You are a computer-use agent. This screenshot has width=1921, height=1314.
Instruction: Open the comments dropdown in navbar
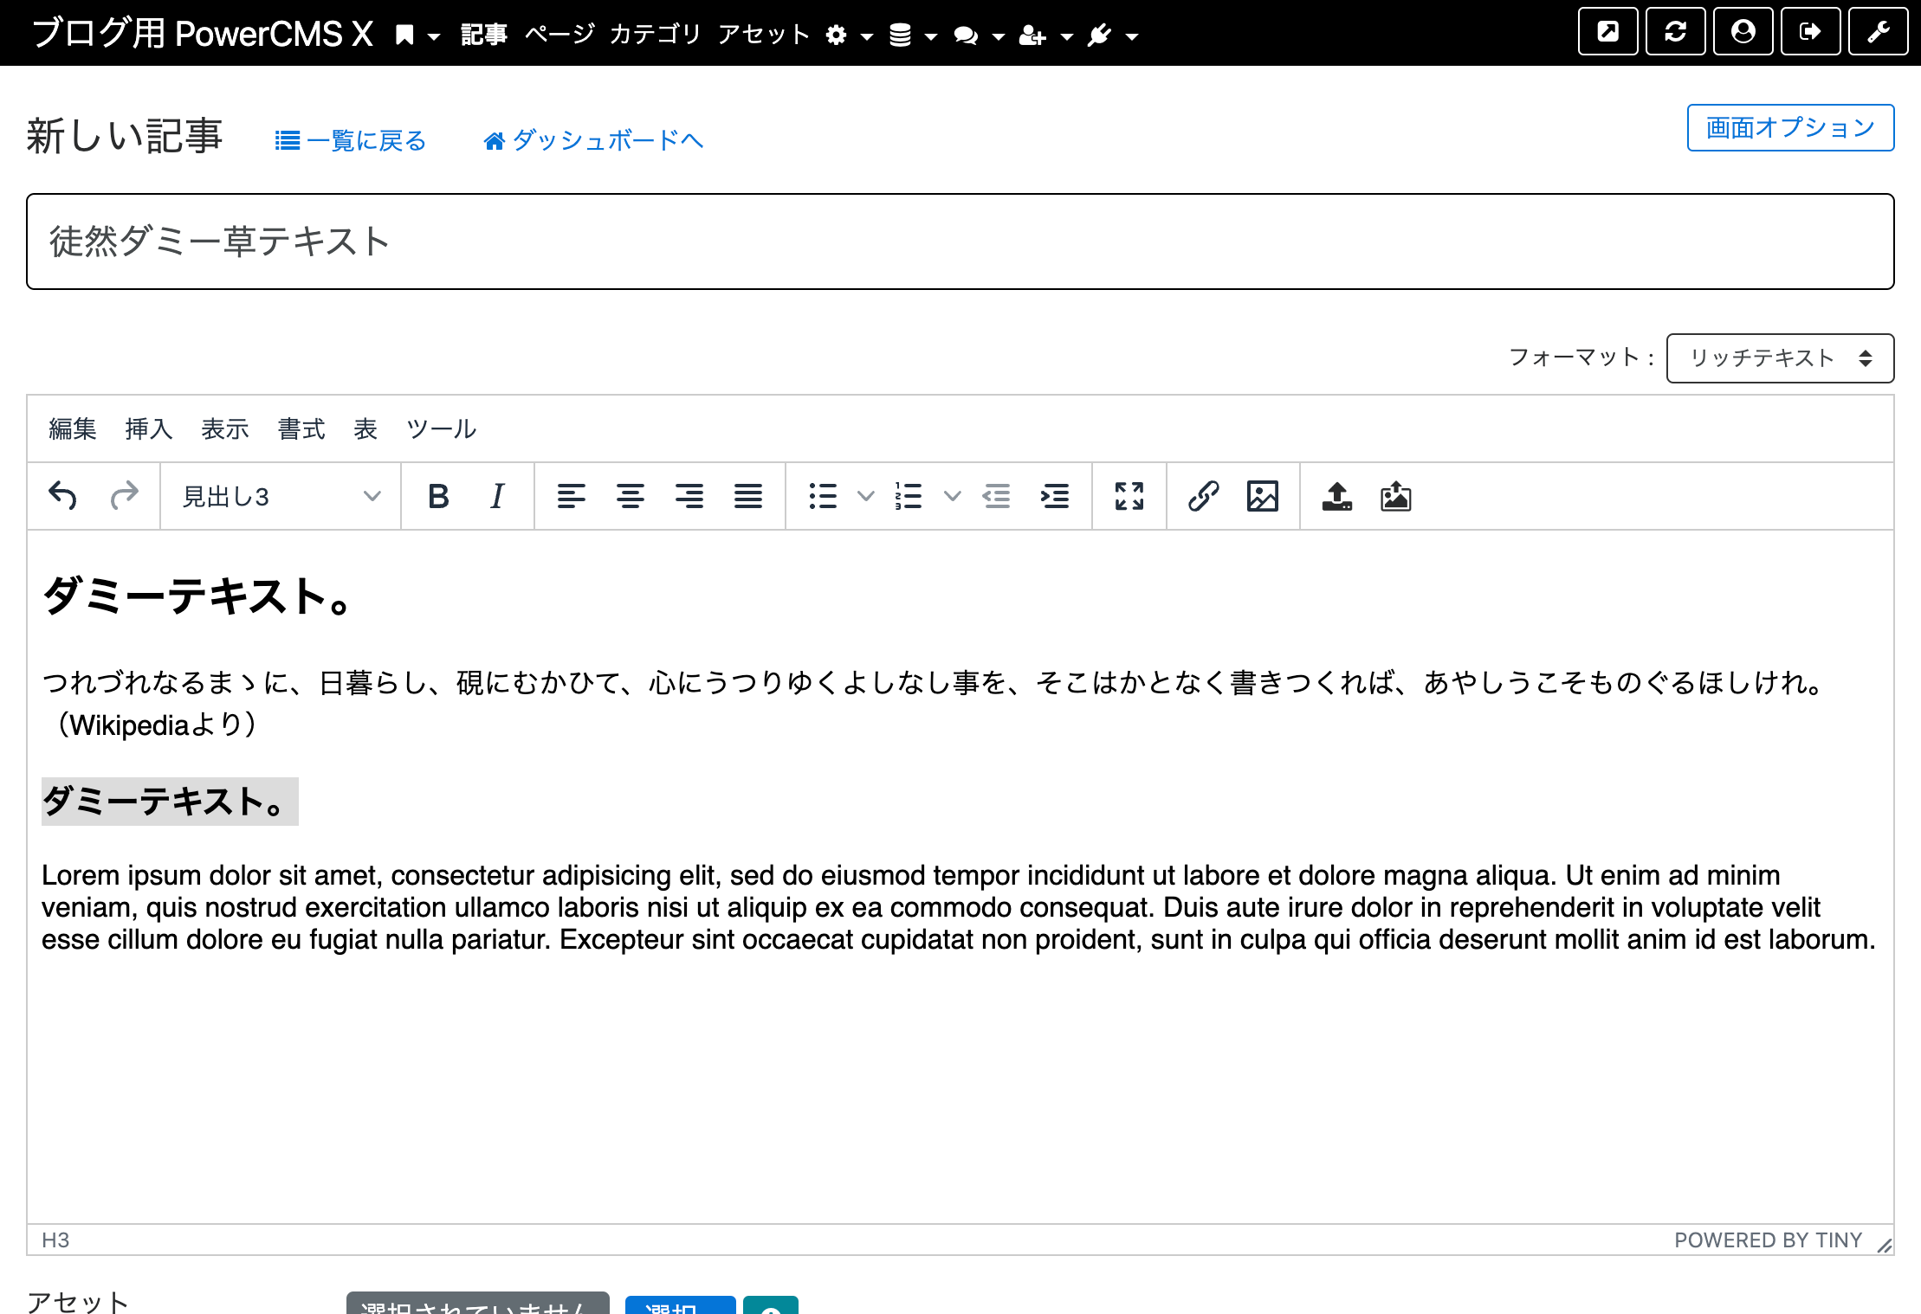[979, 35]
